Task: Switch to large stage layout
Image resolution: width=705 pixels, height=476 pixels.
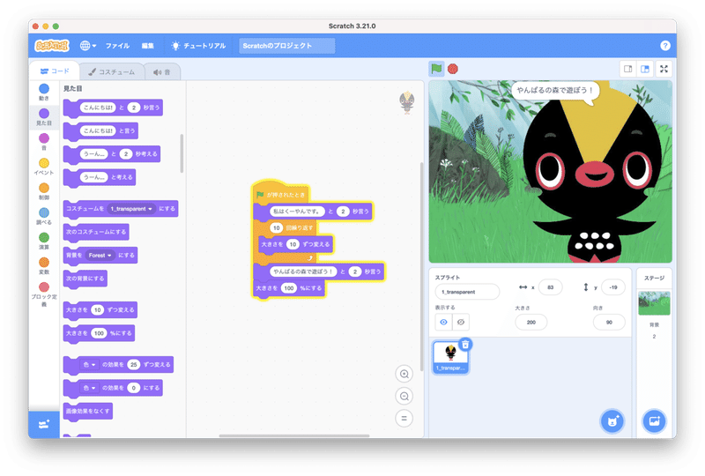Action: coord(645,69)
